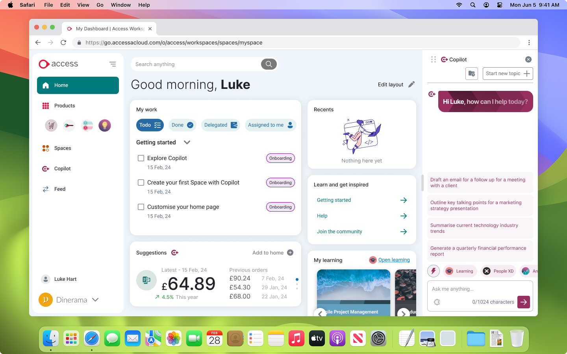Collapse the sidebar using hamburger icon

[113, 64]
